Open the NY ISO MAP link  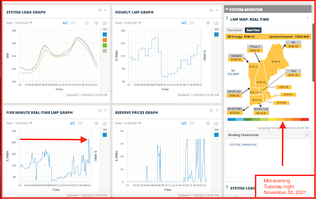pyautogui.click(x=233, y=72)
